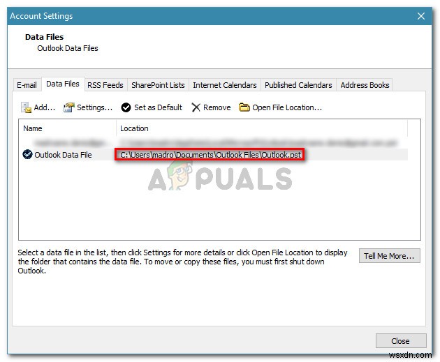The image size is (440, 362).
Task: Click the Close button at bottom
Action: pyautogui.click(x=400, y=341)
